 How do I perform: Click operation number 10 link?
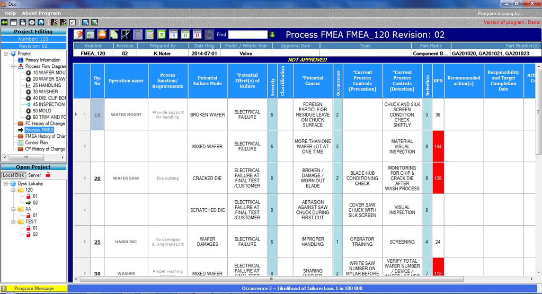(x=97, y=115)
